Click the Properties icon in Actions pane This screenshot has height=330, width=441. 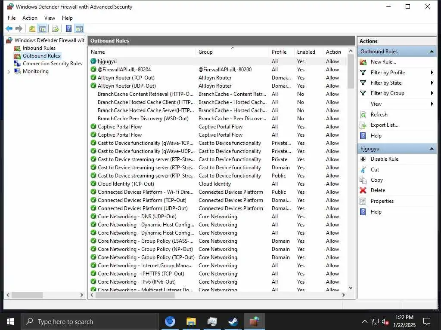pyautogui.click(x=363, y=201)
